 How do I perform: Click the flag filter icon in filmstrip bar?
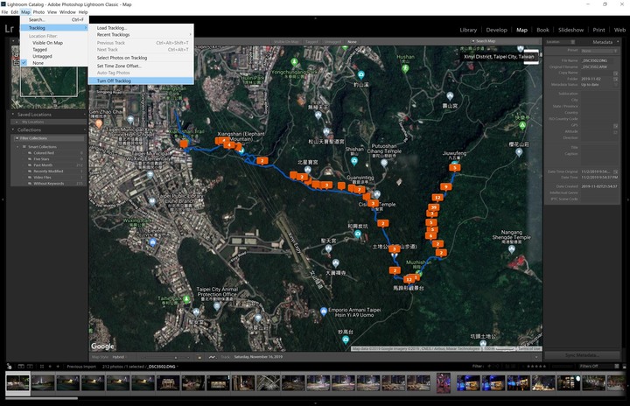click(x=489, y=367)
